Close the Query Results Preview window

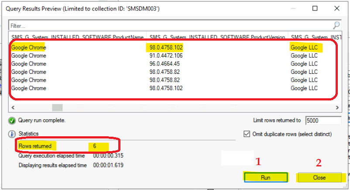337,8
